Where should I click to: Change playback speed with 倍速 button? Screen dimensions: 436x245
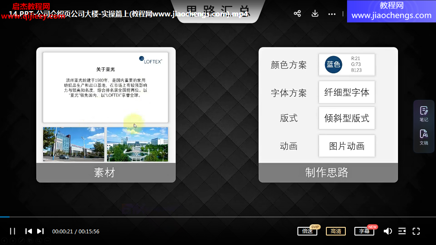307,231
